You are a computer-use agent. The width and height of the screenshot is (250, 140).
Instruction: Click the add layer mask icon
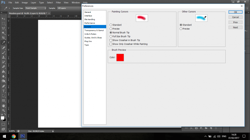196,128
